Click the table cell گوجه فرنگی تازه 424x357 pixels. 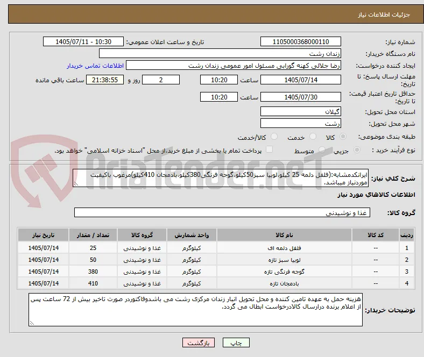[x=284, y=272]
